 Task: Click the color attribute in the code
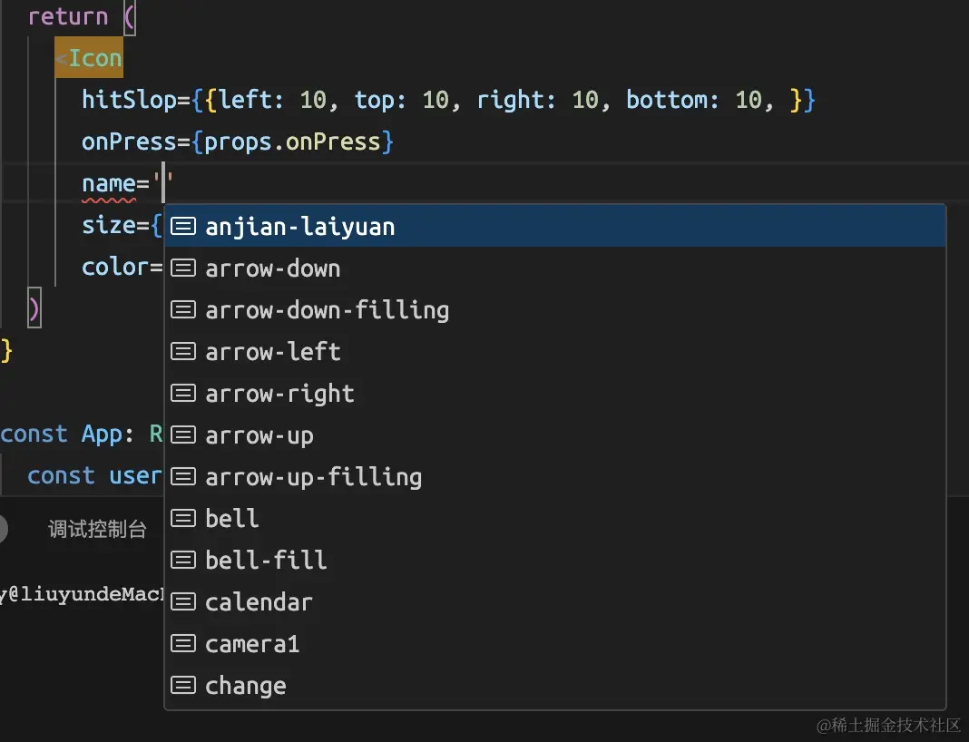click(115, 267)
